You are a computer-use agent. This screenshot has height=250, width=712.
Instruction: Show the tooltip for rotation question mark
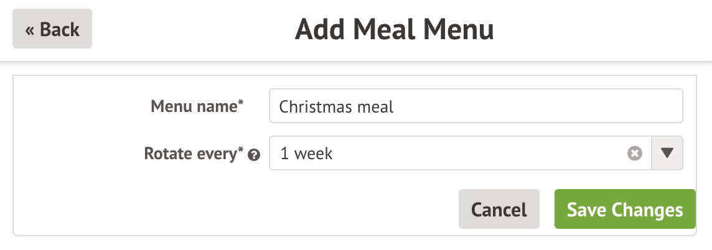253,155
